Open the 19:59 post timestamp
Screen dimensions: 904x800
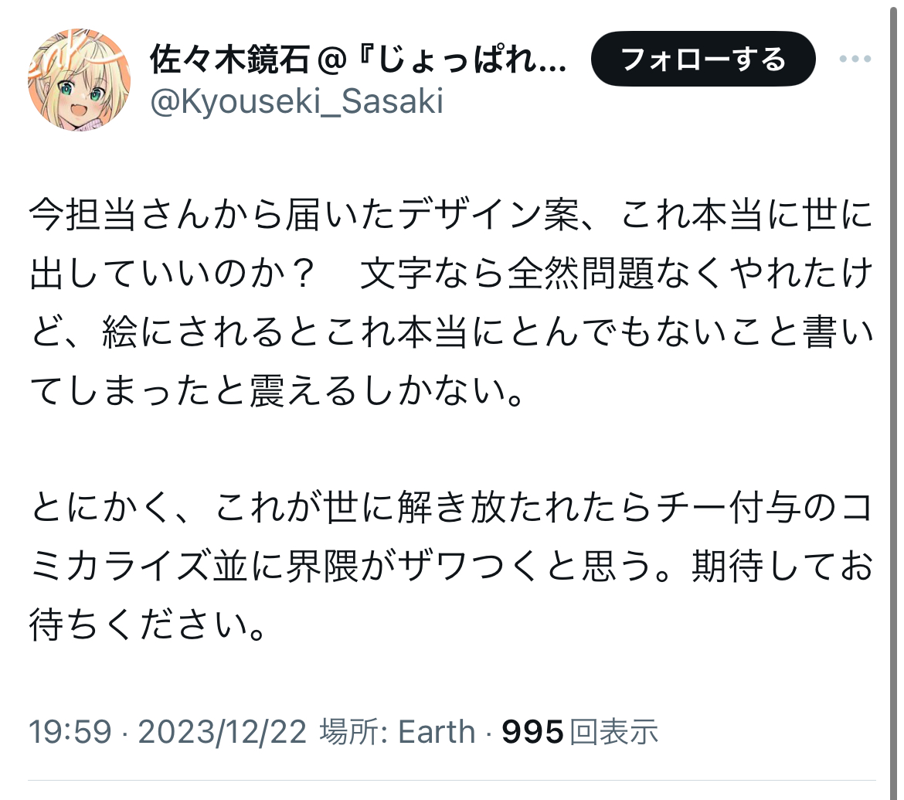click(x=70, y=731)
